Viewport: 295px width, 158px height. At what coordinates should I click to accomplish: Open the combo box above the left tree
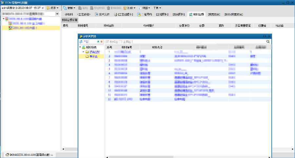coord(57,14)
